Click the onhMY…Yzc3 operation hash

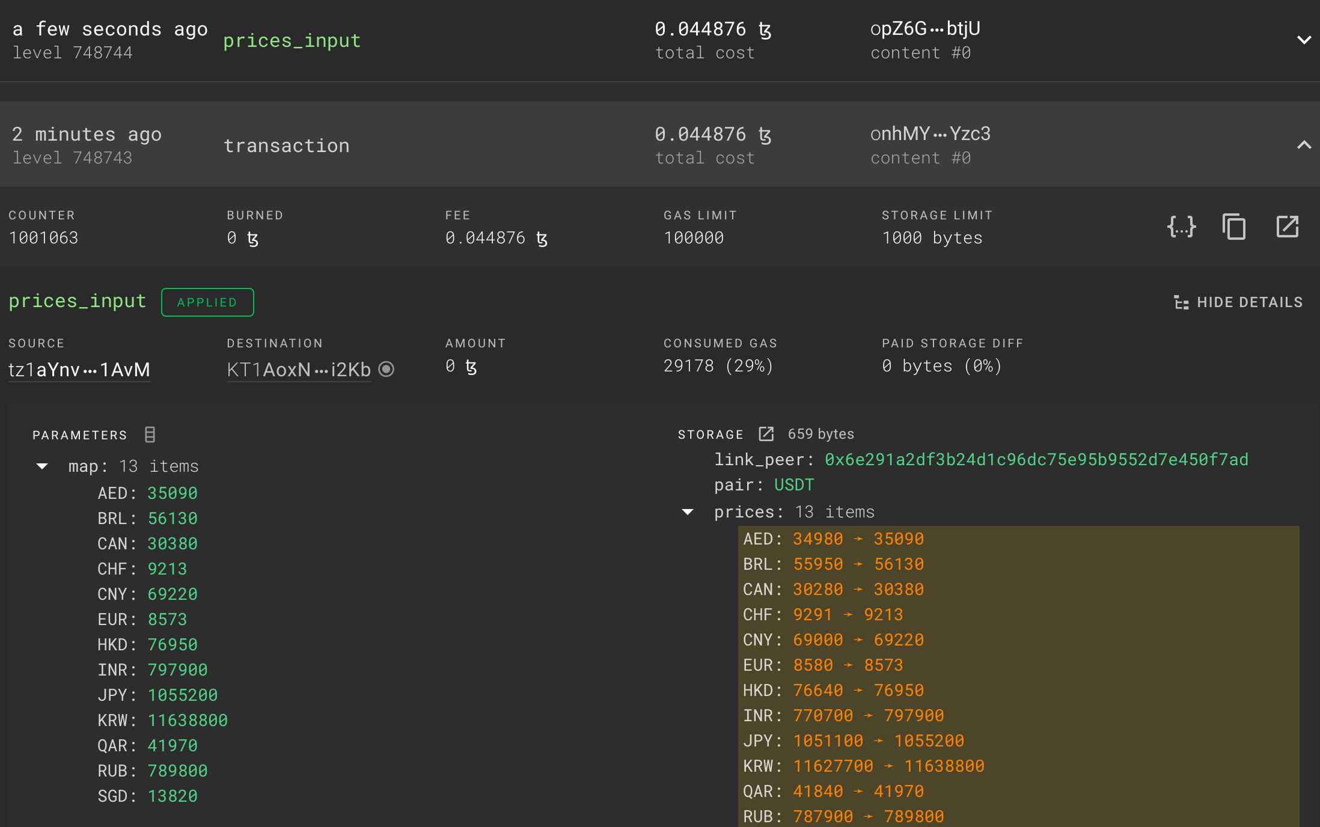pos(930,133)
